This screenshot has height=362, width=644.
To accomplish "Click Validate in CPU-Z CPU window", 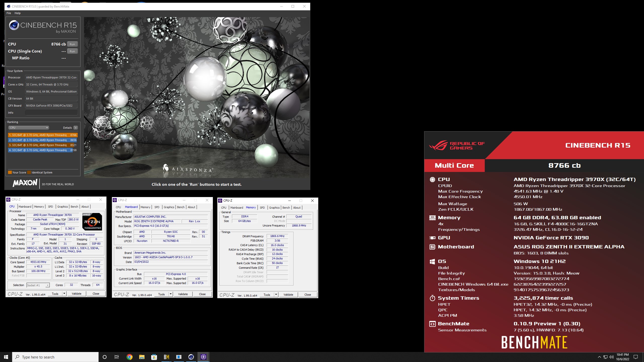I will click(76, 294).
